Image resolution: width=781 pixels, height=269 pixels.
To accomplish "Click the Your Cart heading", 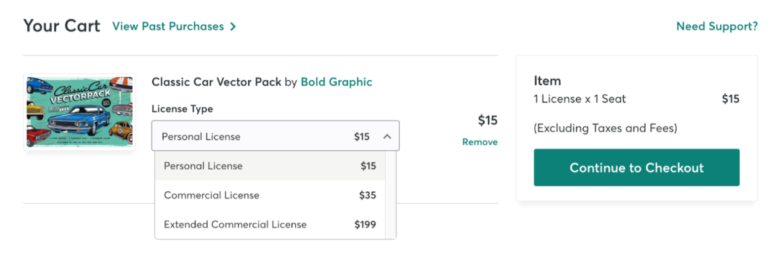I will [62, 26].
